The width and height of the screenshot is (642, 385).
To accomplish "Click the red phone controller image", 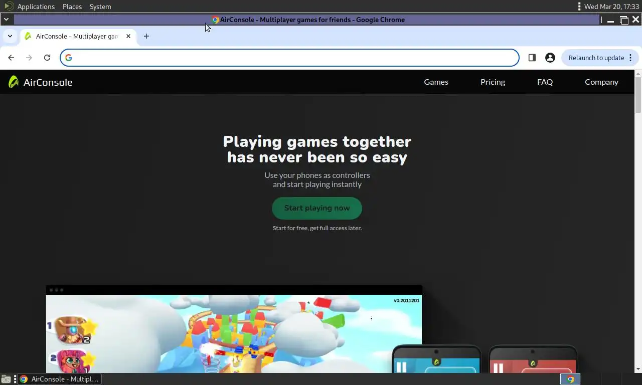I will 533,359.
